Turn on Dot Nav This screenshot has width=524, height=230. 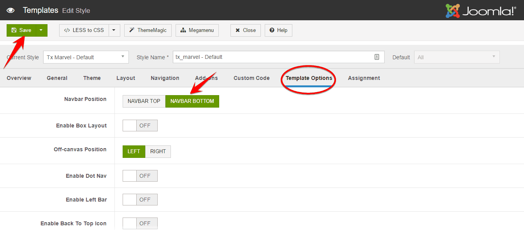(x=140, y=175)
